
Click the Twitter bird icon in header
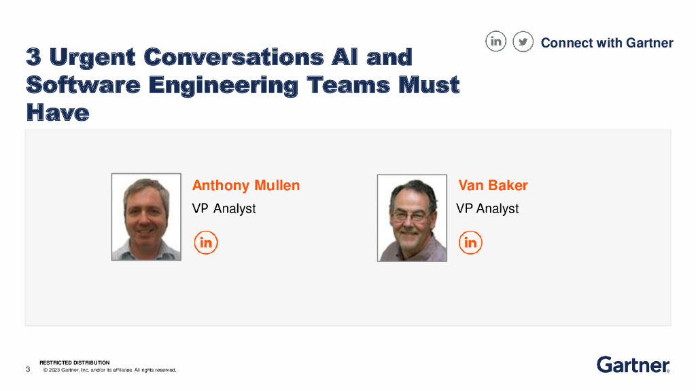(x=523, y=42)
